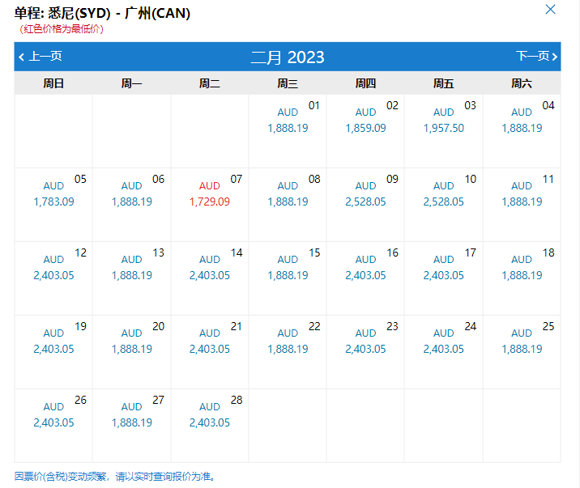The image size is (580, 488).
Task: Choose the fare on February 06
Action: coord(132,204)
